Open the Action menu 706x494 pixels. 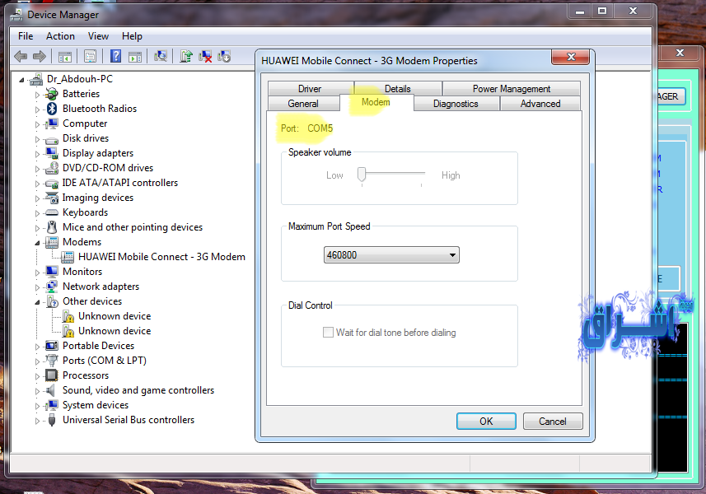coord(60,36)
